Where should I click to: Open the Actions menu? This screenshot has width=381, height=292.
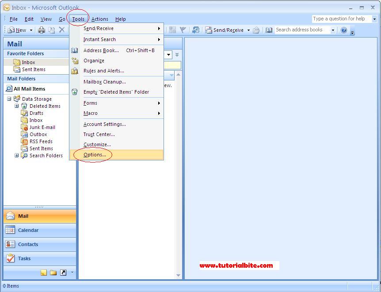(x=99, y=19)
